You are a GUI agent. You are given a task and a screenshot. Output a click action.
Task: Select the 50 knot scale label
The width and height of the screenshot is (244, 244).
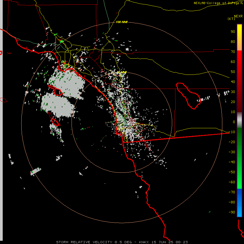pyautogui.click(x=233, y=72)
